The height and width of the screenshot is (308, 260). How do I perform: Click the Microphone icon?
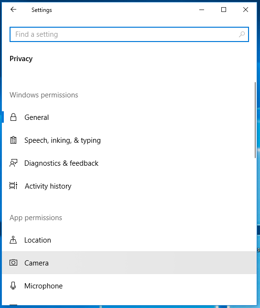tap(13, 286)
